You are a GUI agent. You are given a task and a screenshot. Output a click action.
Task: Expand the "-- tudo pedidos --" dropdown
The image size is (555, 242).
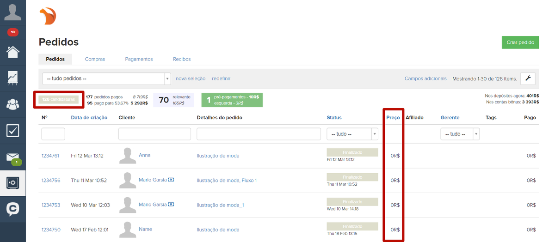(106, 79)
